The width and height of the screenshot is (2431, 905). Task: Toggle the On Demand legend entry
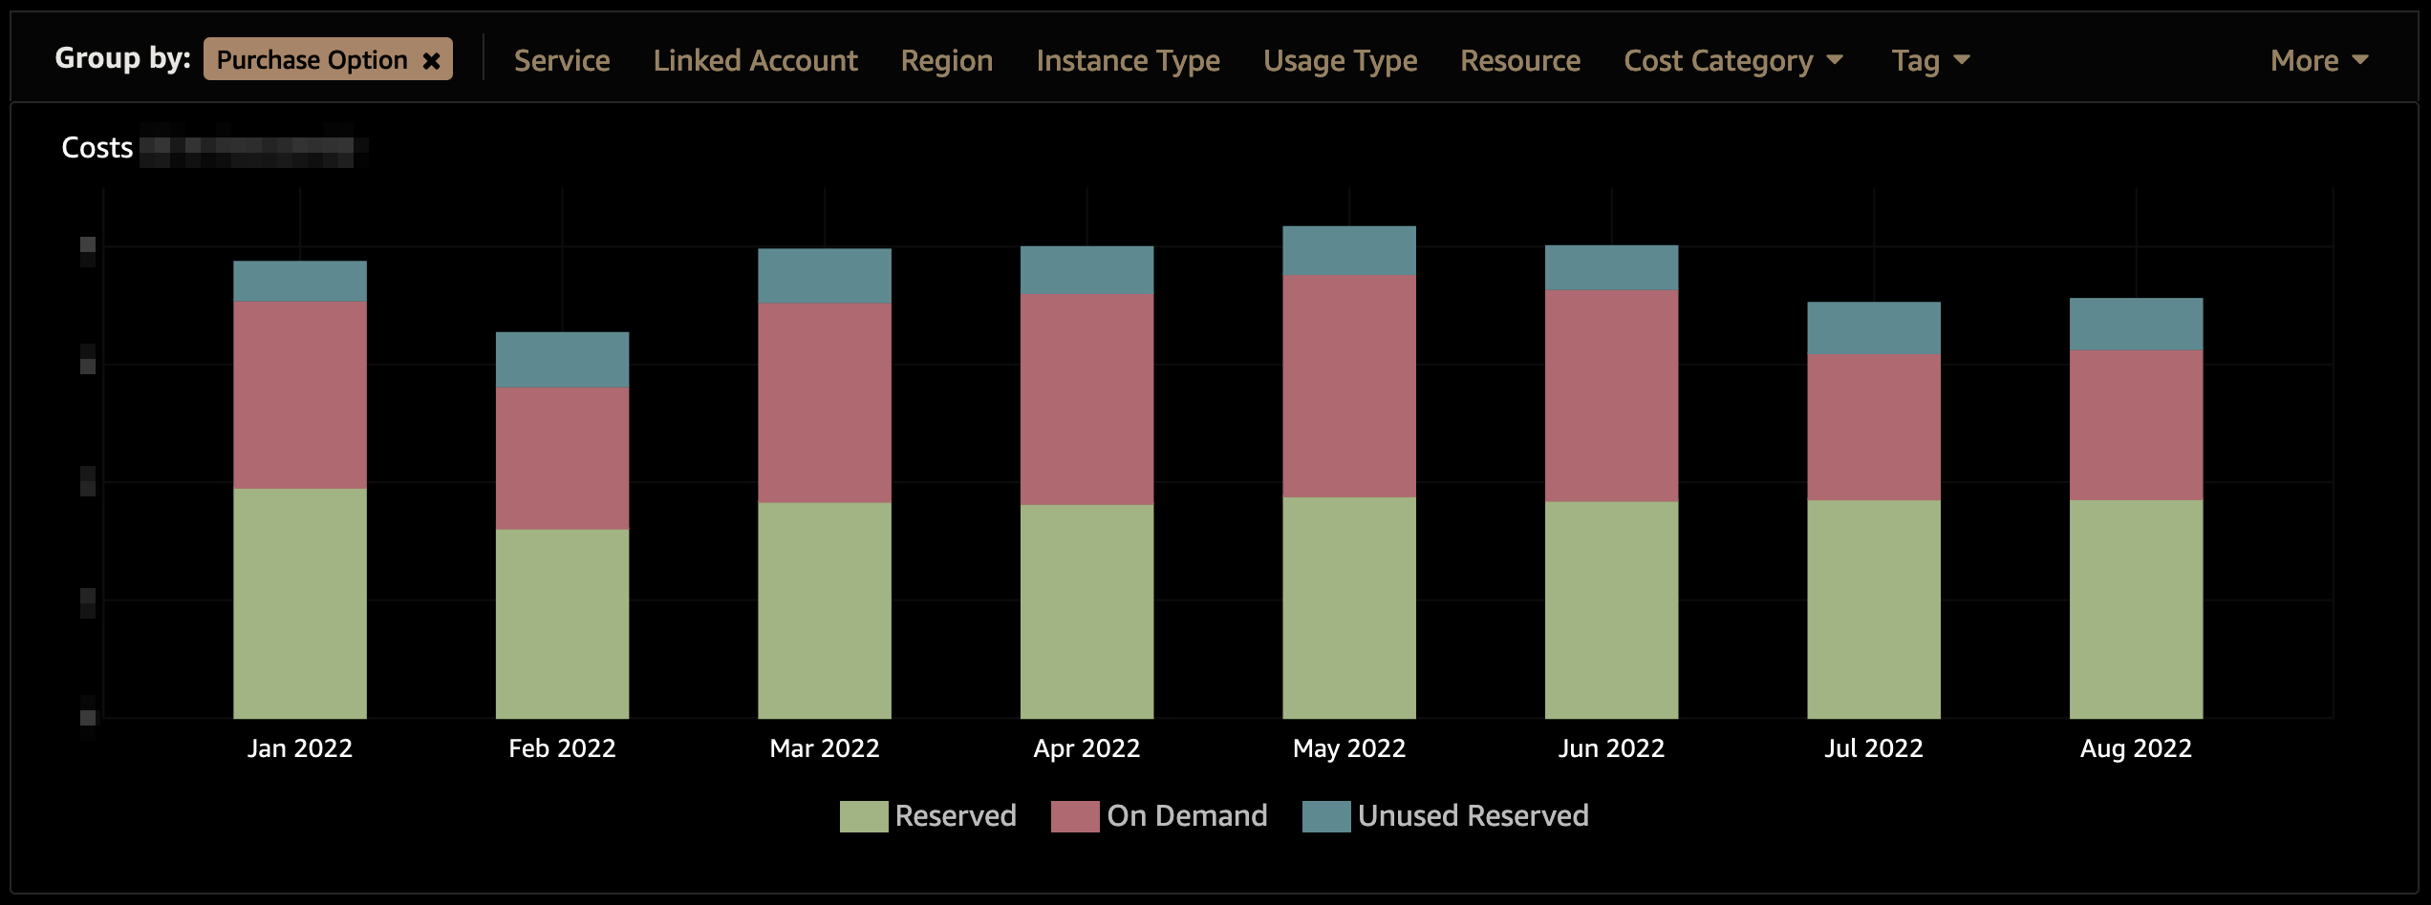pyautogui.click(x=1187, y=815)
